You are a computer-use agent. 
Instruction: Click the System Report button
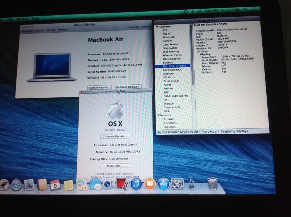(100, 87)
